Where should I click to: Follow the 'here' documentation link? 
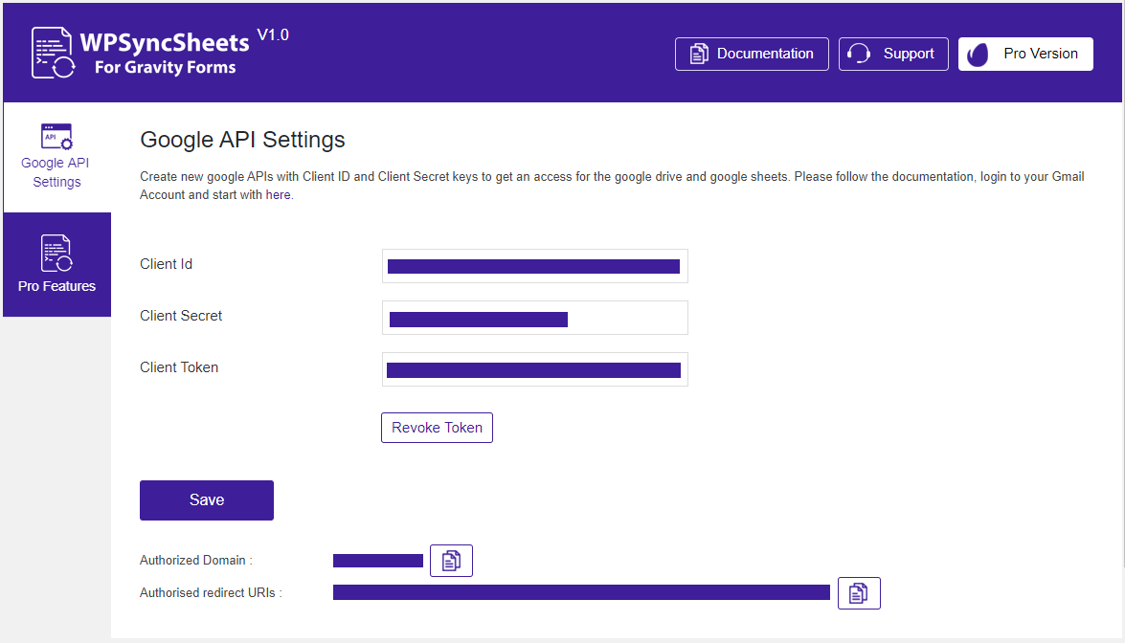[x=278, y=195]
